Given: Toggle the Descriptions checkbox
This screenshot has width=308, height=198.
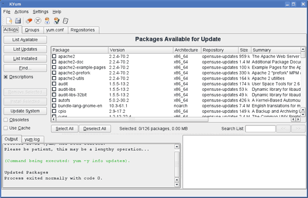Looking at the screenshot, I should click(6, 77).
